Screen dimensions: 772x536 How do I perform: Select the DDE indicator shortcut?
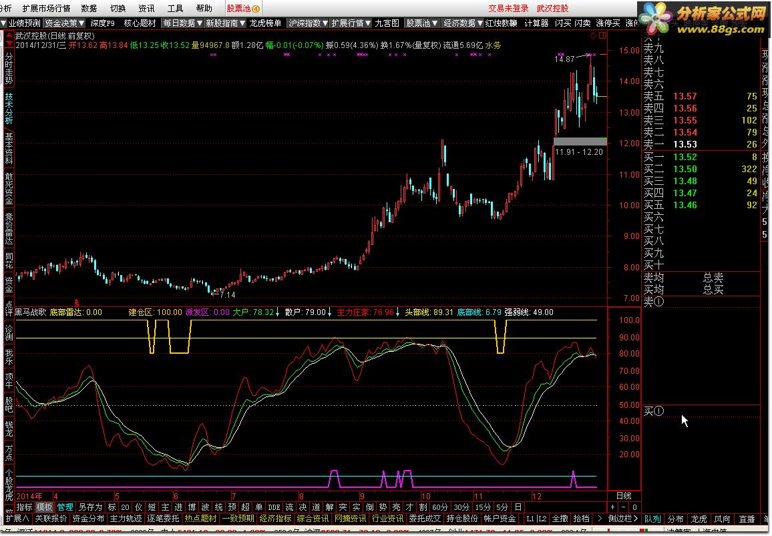point(274,507)
